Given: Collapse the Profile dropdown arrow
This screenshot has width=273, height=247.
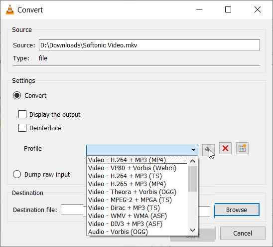Looking at the screenshot, I should point(193,150).
